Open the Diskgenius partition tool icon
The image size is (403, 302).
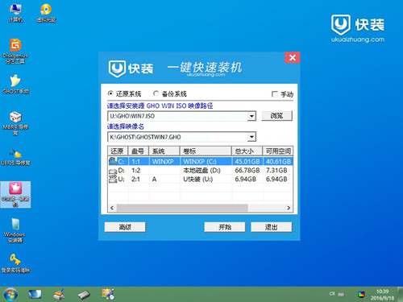15,51
